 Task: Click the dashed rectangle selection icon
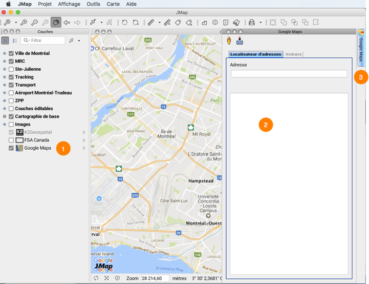pos(273,23)
